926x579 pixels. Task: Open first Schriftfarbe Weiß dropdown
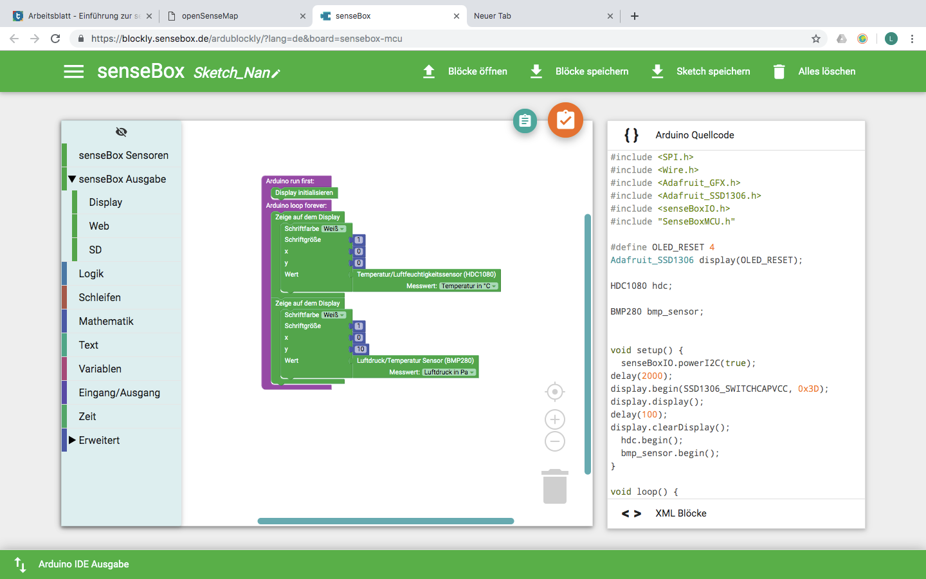tap(334, 228)
